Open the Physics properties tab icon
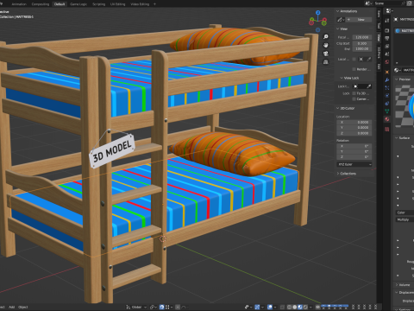Image resolution: width=414 pixels, height=311 pixels. 387,95
